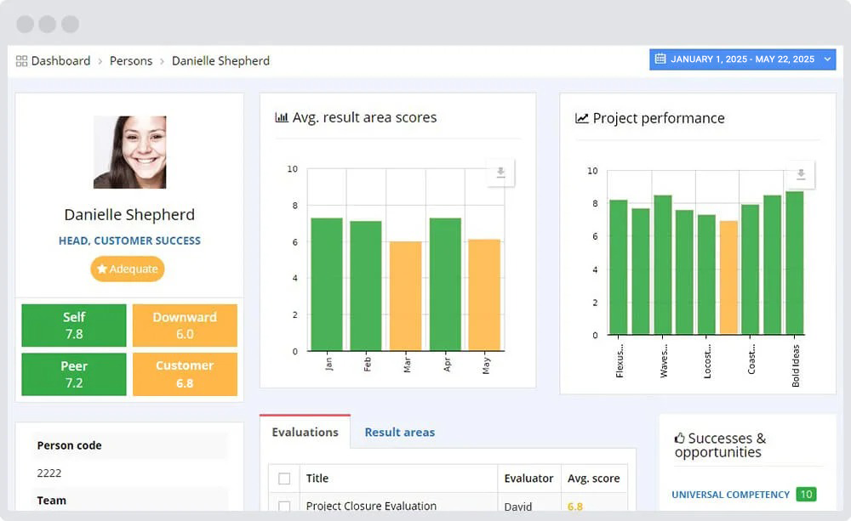The height and width of the screenshot is (521, 851).
Task: Open the Universal Competency link
Action: 730,494
